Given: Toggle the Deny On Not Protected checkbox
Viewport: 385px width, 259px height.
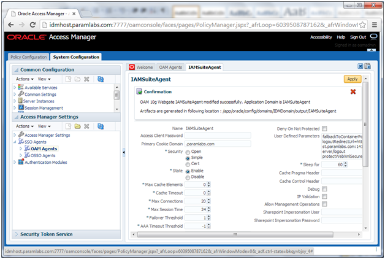Looking at the screenshot, I should pos(324,128).
